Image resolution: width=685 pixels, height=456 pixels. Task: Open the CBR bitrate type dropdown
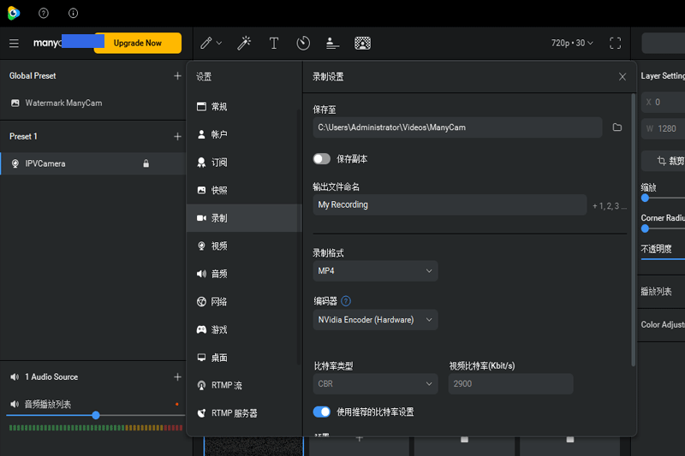tap(375, 384)
